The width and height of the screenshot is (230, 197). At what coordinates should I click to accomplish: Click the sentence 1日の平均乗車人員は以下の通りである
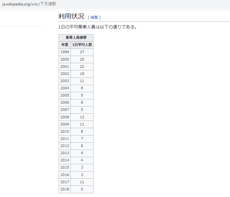(x=97, y=27)
